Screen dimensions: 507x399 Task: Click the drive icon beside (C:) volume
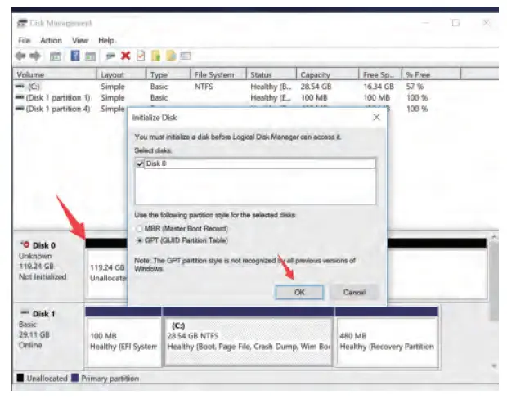[x=20, y=87]
